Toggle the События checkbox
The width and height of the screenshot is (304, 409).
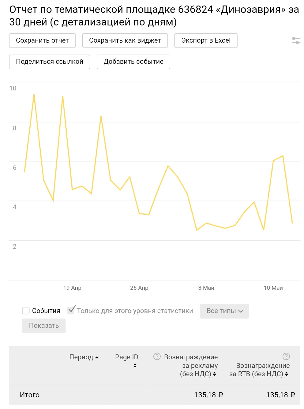(x=26, y=311)
